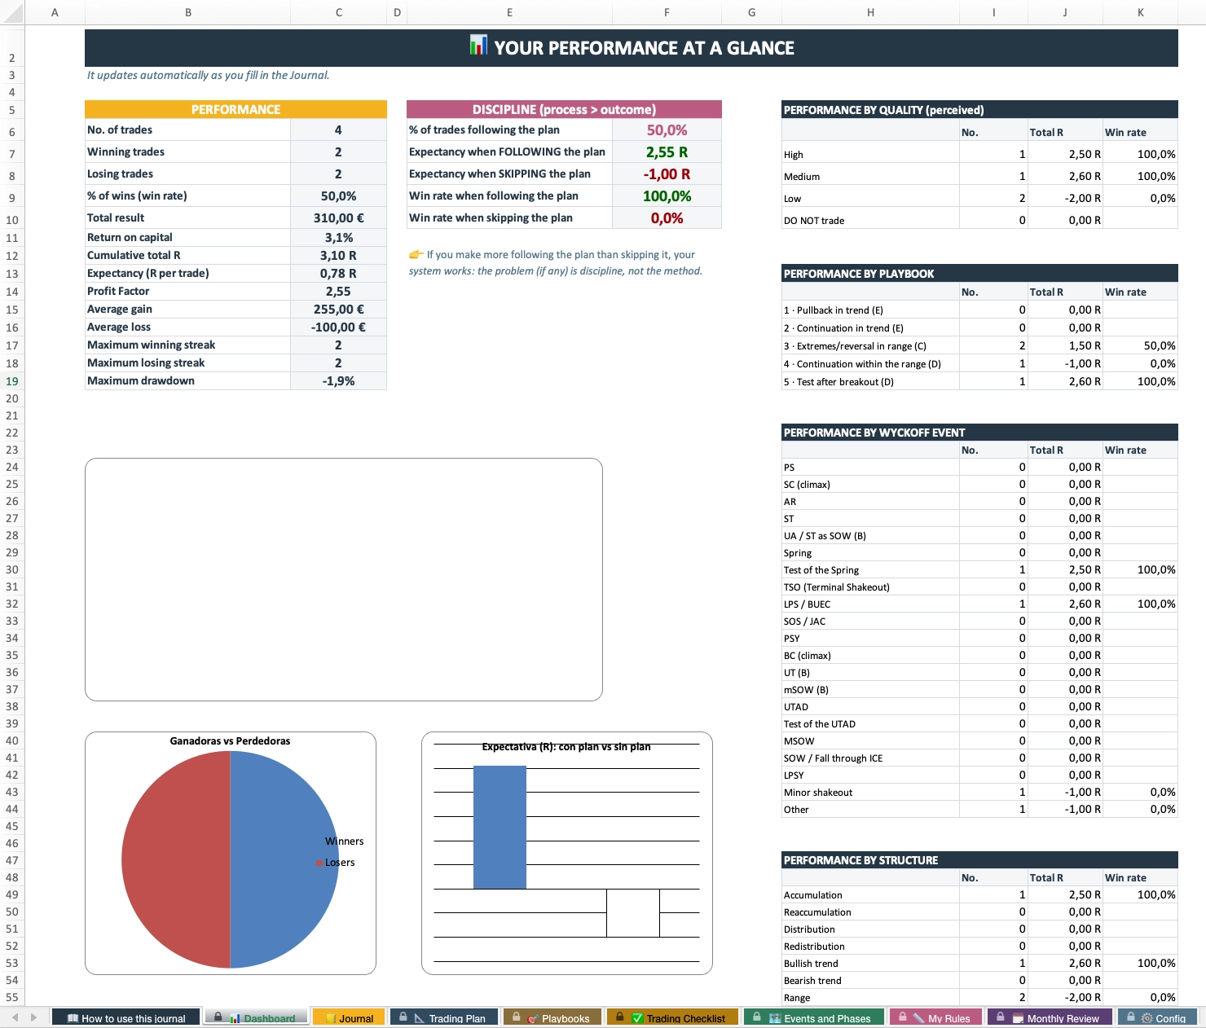Select the Total result value '310,00 €'
The image size is (1206, 1028).
tap(338, 217)
